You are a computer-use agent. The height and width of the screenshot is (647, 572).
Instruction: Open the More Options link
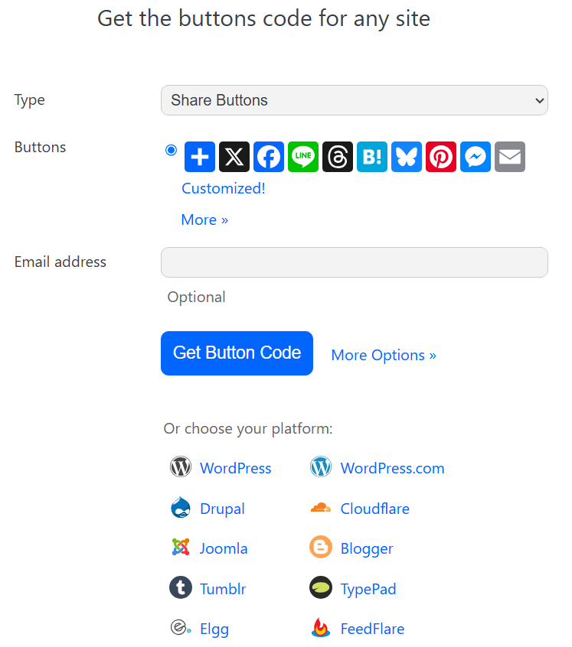click(x=383, y=355)
